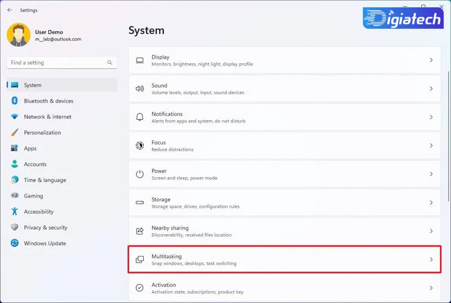Screen dimensions: 451x303
Task: Select System in the sidebar
Action: 62,85
